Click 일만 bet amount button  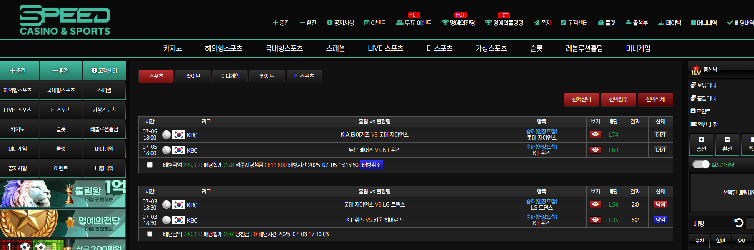pos(721,241)
